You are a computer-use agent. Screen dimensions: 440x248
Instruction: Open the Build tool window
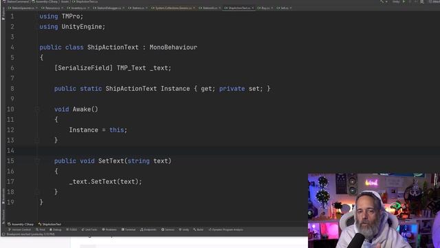pos(198,229)
